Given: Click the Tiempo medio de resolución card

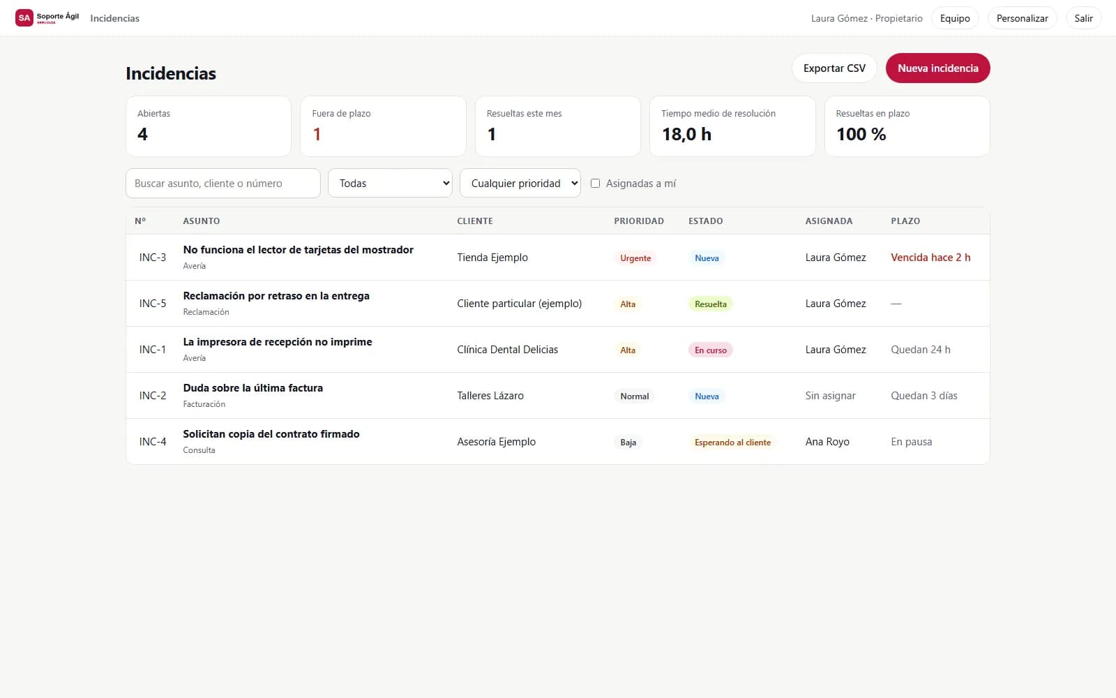Looking at the screenshot, I should click(x=732, y=126).
